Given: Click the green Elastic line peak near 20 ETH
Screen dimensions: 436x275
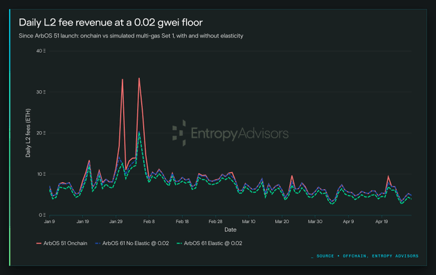Looking at the screenshot, I should point(139,133).
